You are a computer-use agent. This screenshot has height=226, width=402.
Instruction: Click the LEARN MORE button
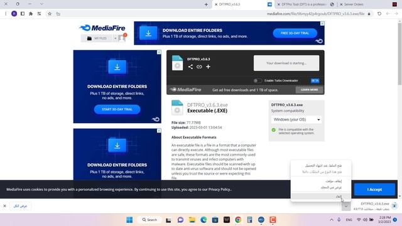[309, 90]
